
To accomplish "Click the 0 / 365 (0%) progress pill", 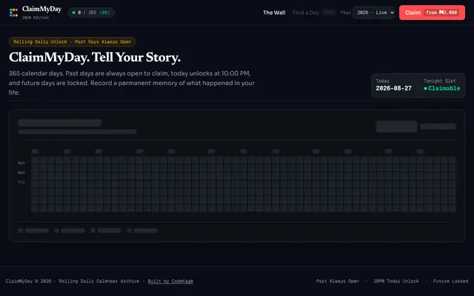I will tap(91, 13).
